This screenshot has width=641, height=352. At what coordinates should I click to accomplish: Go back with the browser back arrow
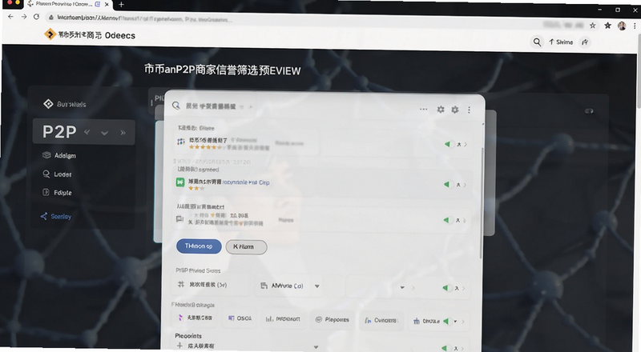coord(10,17)
